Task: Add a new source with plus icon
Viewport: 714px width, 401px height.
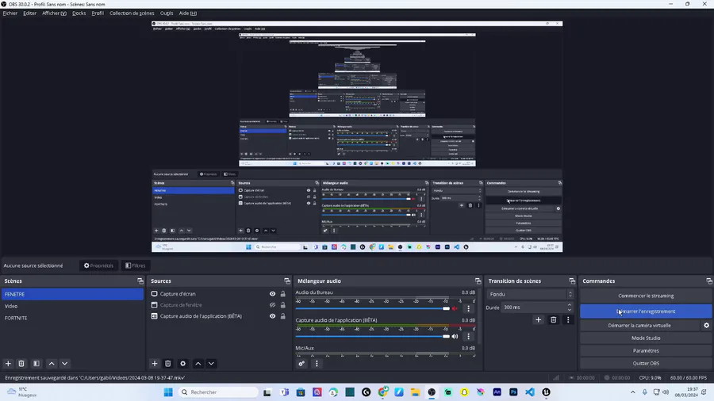Action: [x=155, y=364]
